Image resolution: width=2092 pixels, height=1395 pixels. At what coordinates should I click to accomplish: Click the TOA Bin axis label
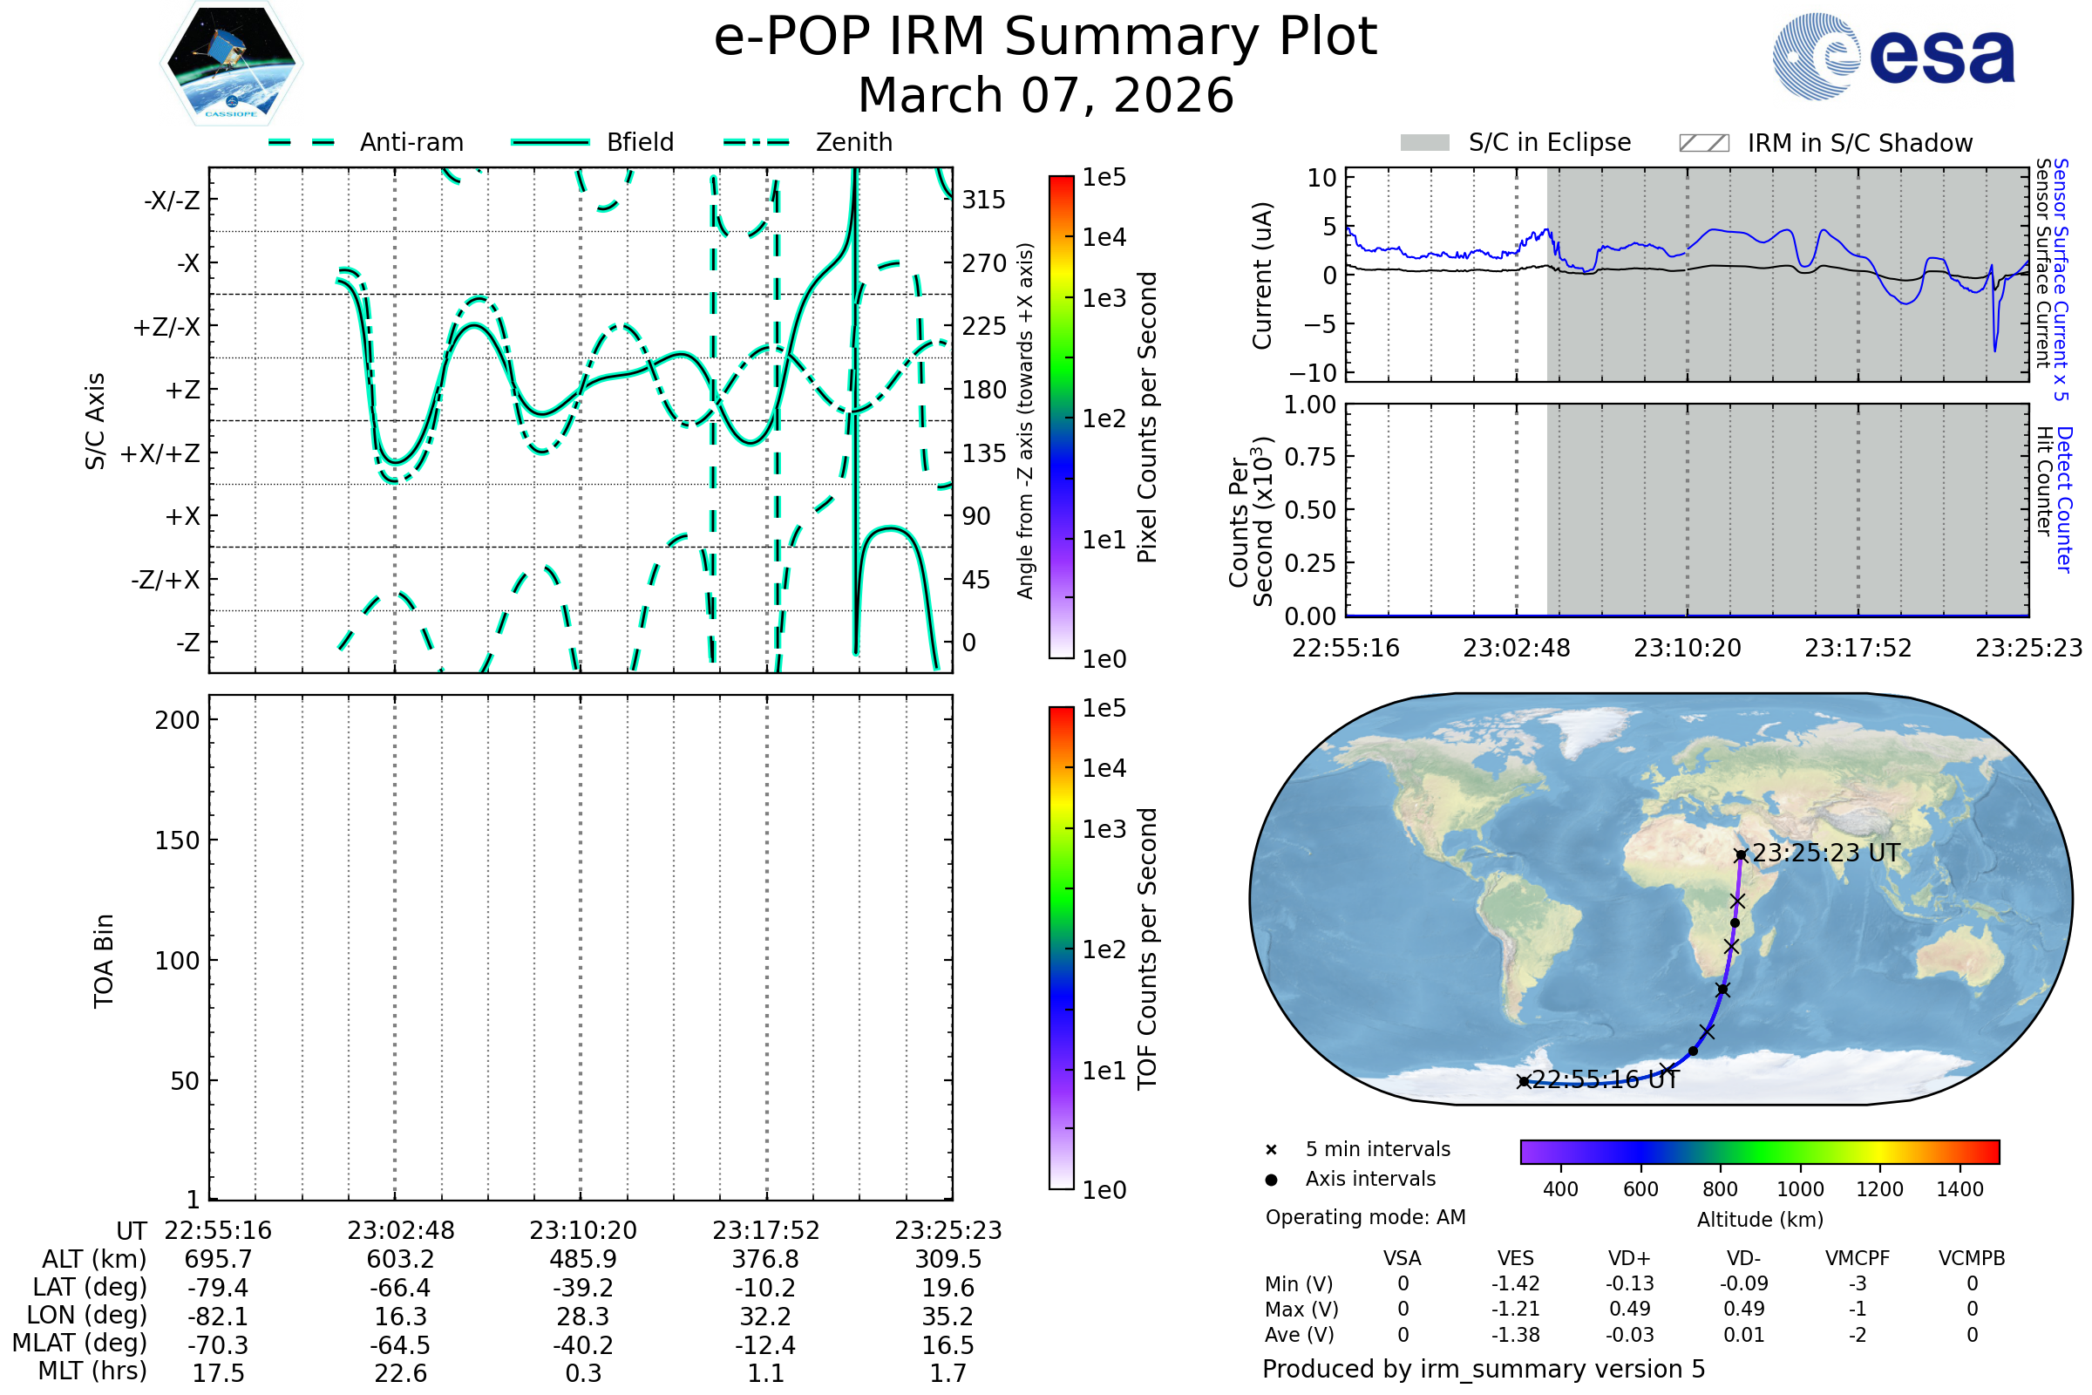click(104, 960)
